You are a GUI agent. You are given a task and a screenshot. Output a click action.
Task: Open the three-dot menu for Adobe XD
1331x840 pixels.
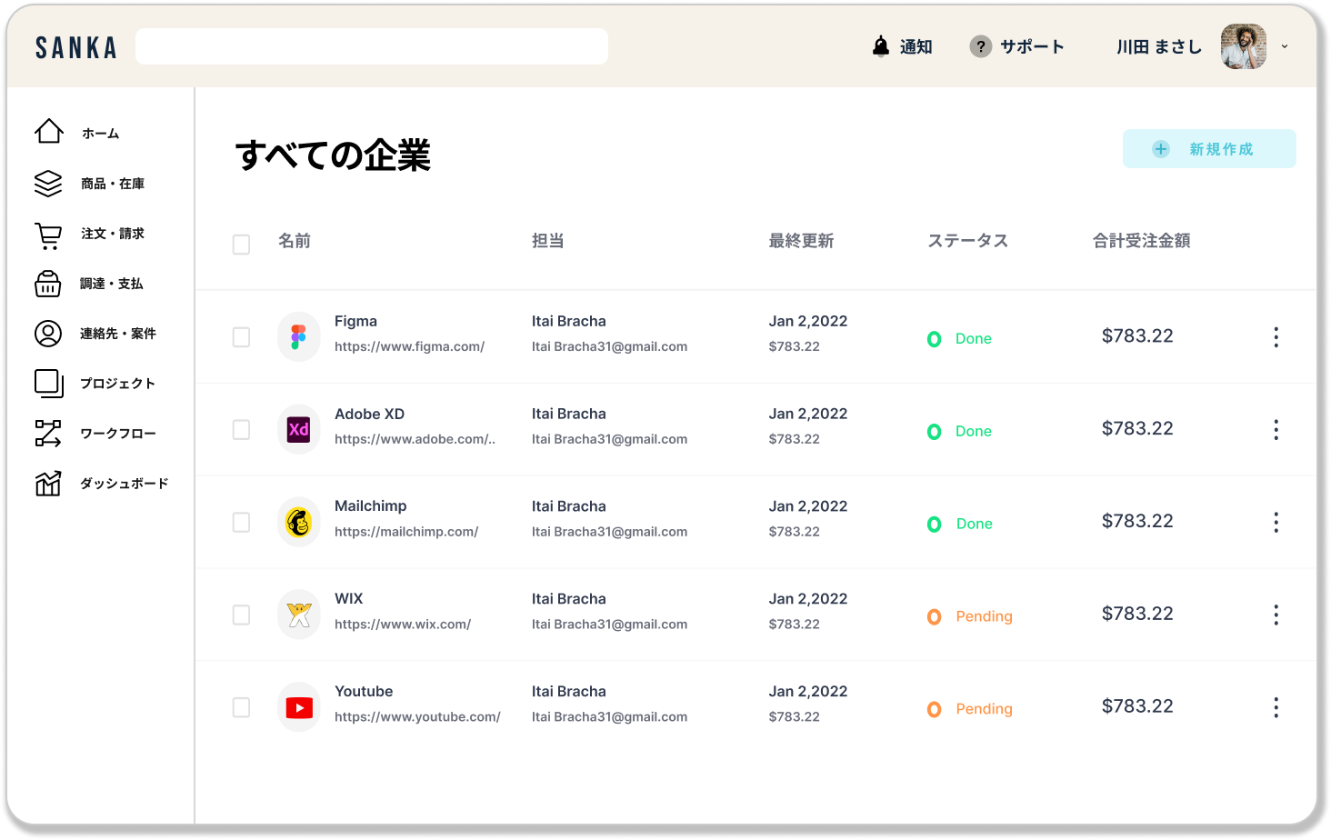point(1276,430)
